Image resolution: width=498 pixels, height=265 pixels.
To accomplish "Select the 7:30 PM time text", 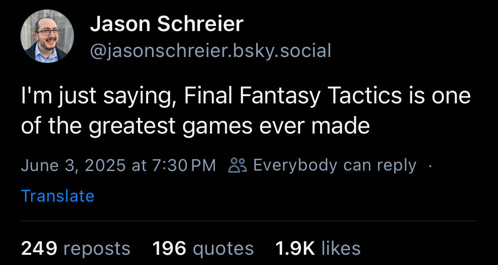I will click(x=184, y=165).
